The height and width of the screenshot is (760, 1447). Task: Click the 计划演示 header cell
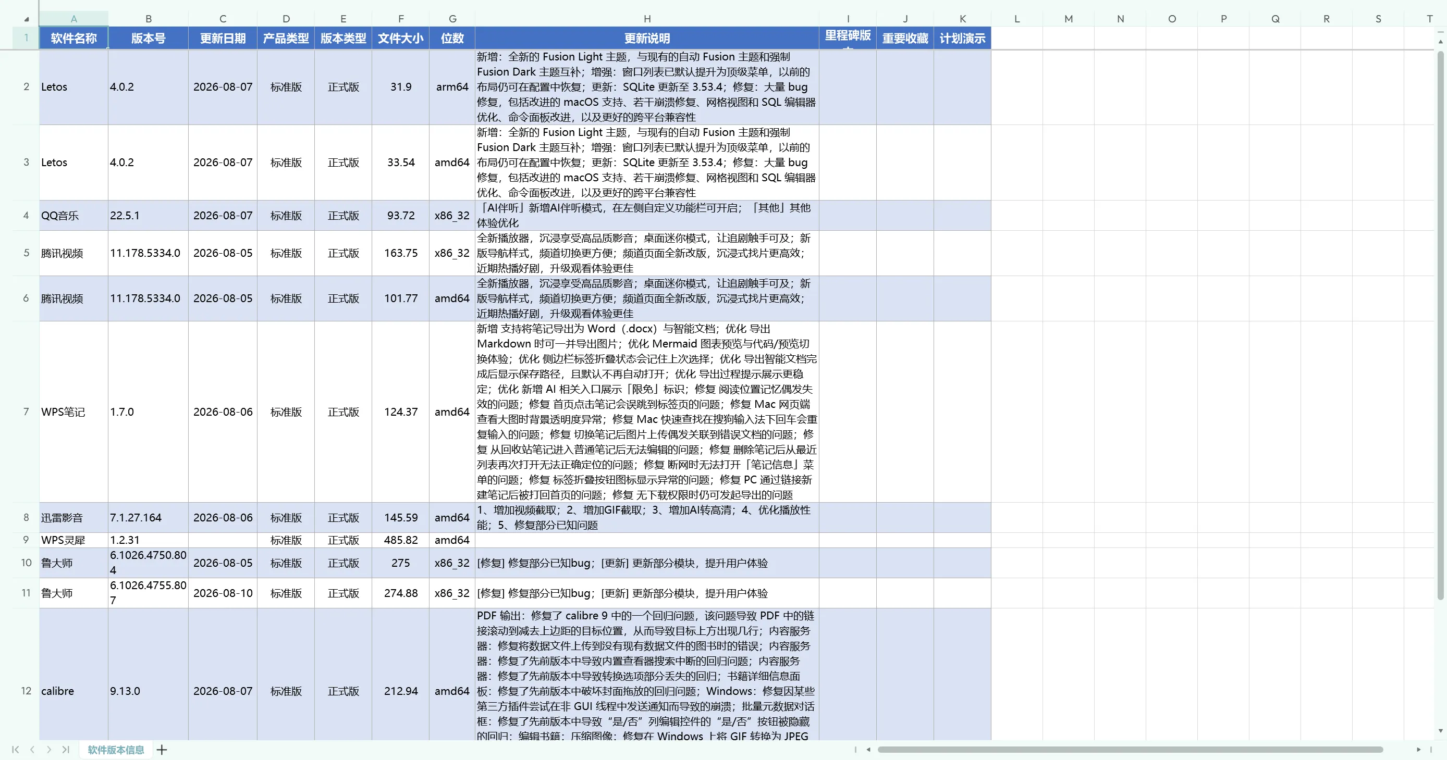pyautogui.click(x=962, y=38)
